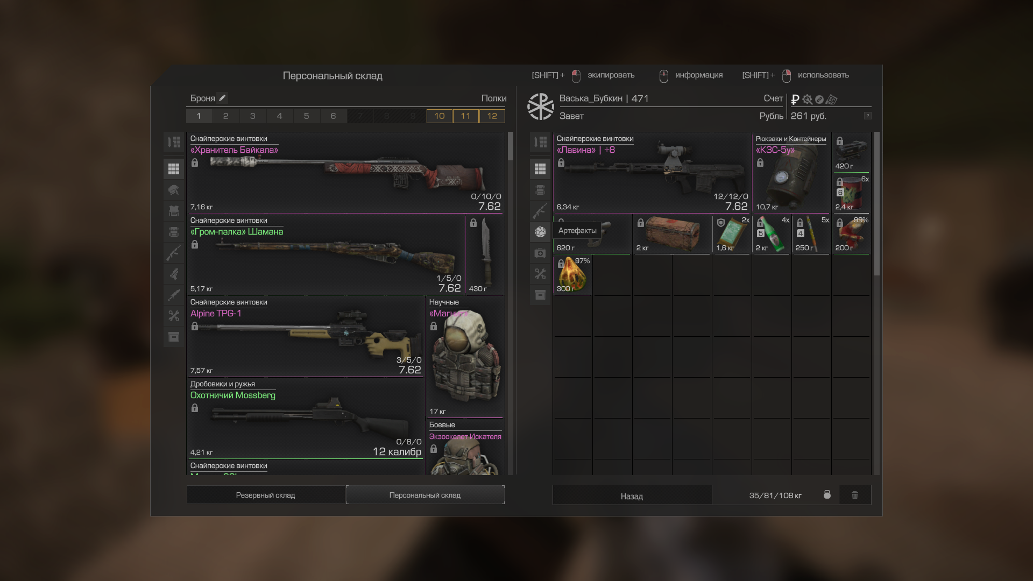Image resolution: width=1033 pixels, height=581 pixels.
Task: Click the pencil icon next to Броня
Action: (x=222, y=98)
